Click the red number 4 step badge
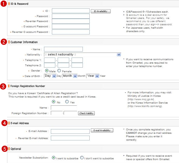This screenshot has width=179, height=163. coord(4,123)
